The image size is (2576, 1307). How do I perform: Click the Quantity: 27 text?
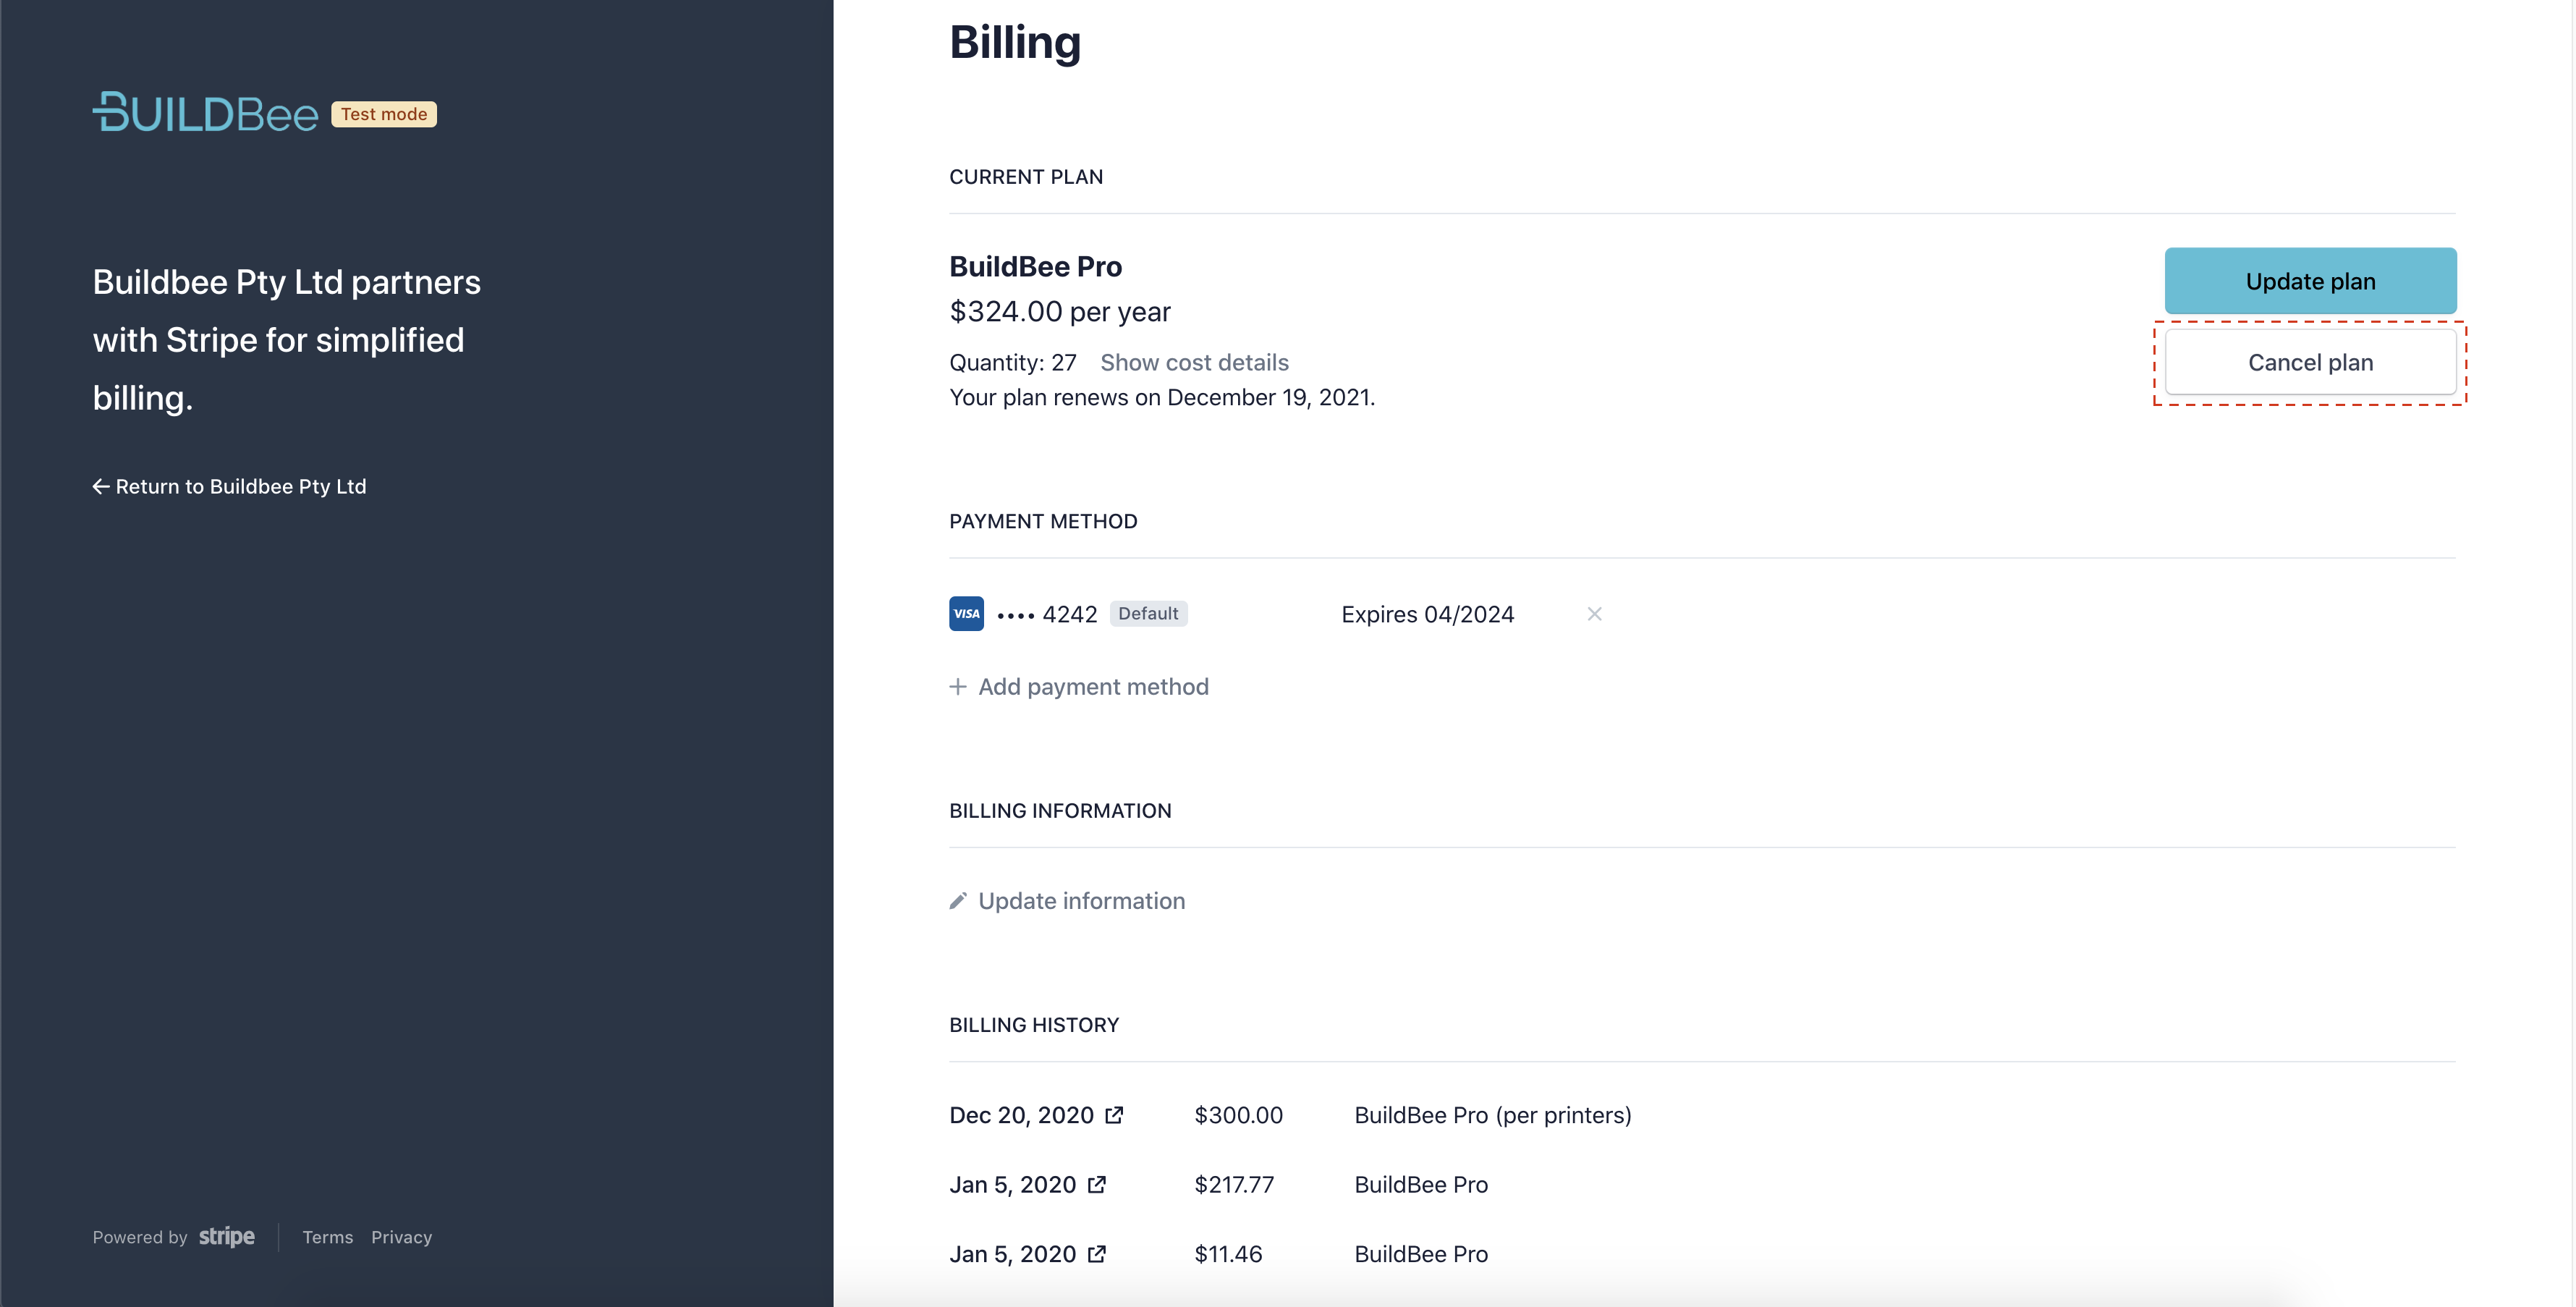click(1012, 362)
